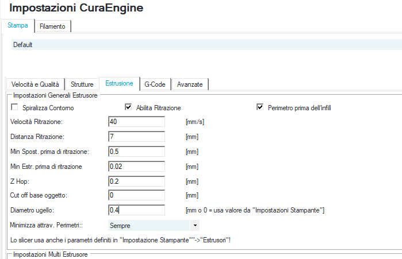The image size is (402, 259).
Task: Click the usa valore da Impostazioni Stampante hint
Action: click(255, 210)
